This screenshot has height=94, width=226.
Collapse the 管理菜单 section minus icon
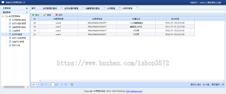27,12
